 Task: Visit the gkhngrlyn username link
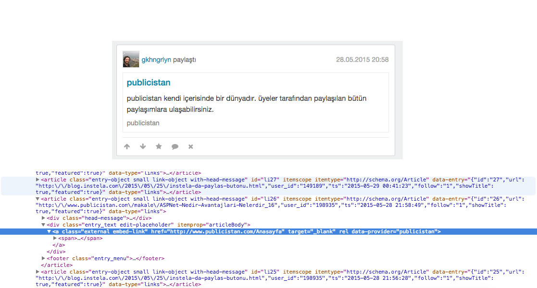click(156, 60)
